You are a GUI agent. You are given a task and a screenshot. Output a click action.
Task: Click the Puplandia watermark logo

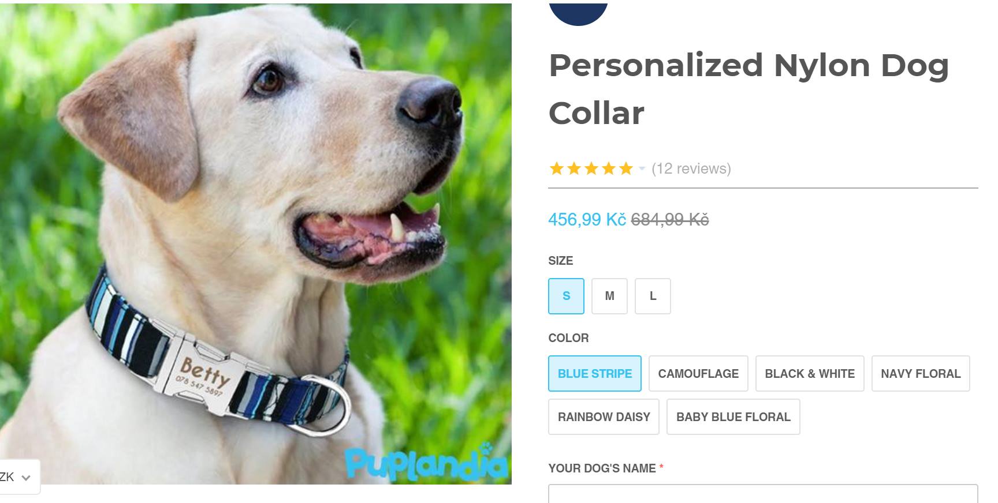click(x=426, y=462)
